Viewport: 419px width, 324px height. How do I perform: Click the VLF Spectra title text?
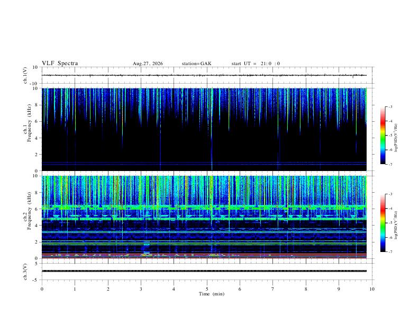(x=60, y=64)
